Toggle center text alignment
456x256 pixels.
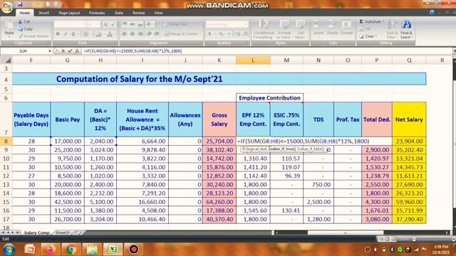[133, 34]
